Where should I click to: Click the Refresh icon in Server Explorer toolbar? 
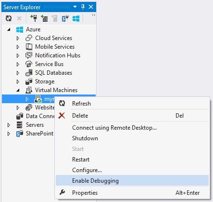(9, 18)
